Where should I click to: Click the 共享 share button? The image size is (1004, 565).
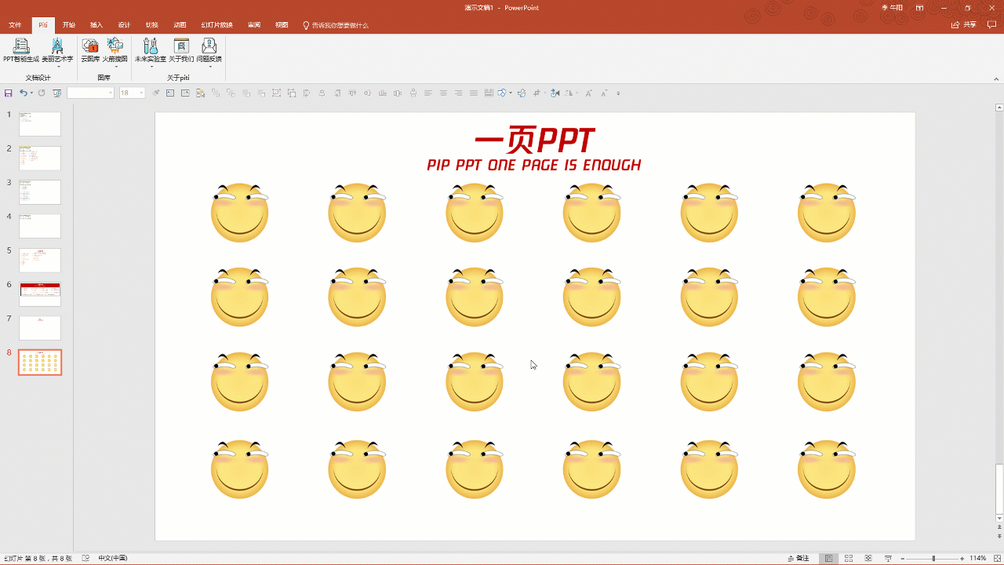click(x=965, y=25)
